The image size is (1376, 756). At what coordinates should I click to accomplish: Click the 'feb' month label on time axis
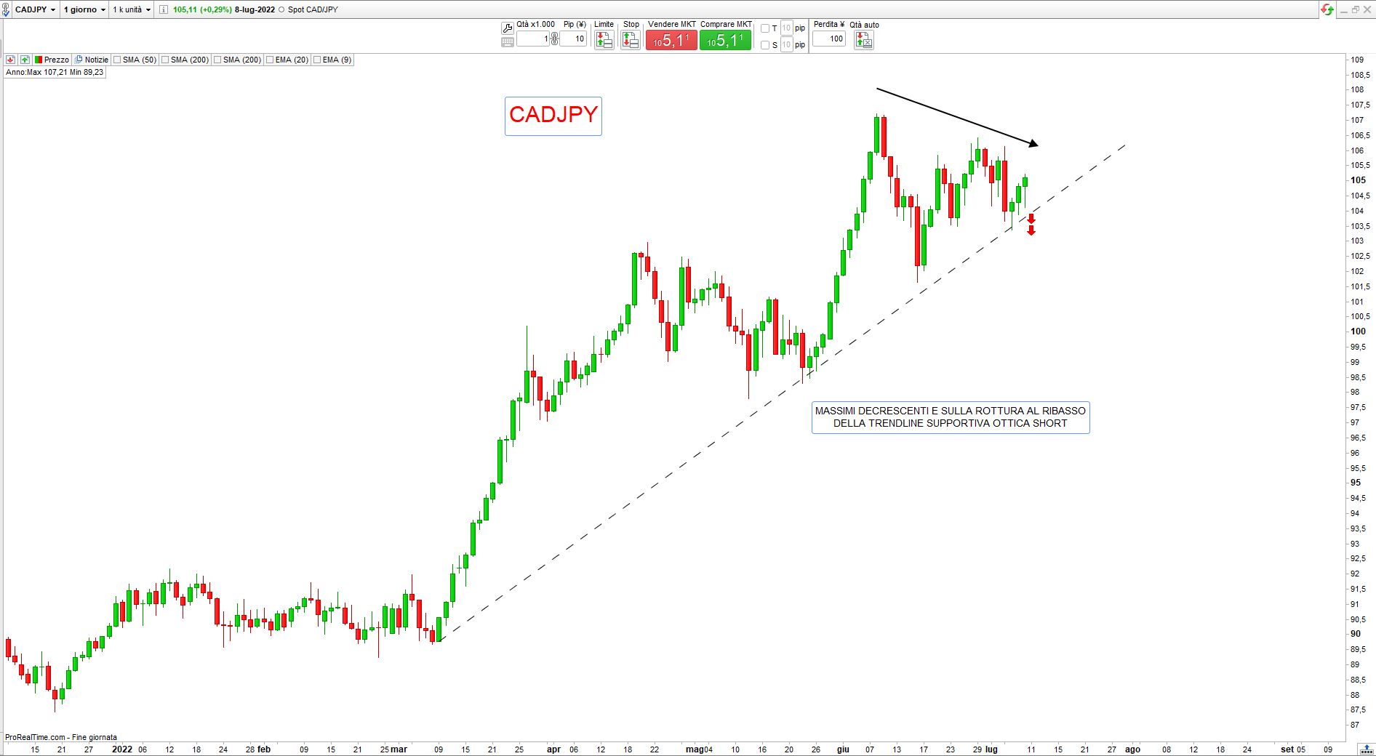tap(264, 749)
